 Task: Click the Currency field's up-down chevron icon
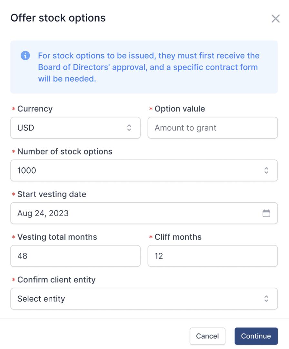(x=129, y=128)
